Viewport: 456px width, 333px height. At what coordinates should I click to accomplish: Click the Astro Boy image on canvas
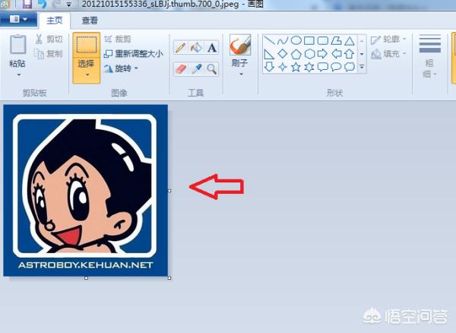(x=85, y=190)
